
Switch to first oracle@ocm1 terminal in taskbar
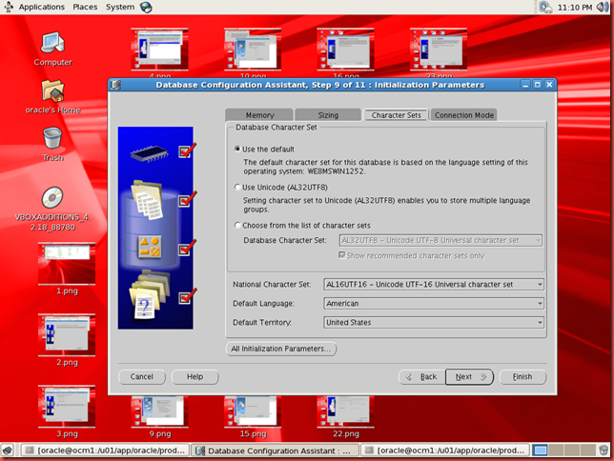pyautogui.click(x=105, y=451)
